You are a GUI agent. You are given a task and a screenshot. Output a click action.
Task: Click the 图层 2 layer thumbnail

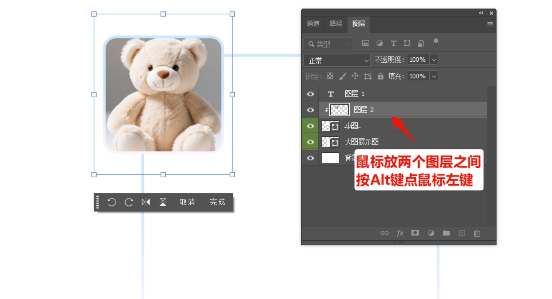(339, 110)
